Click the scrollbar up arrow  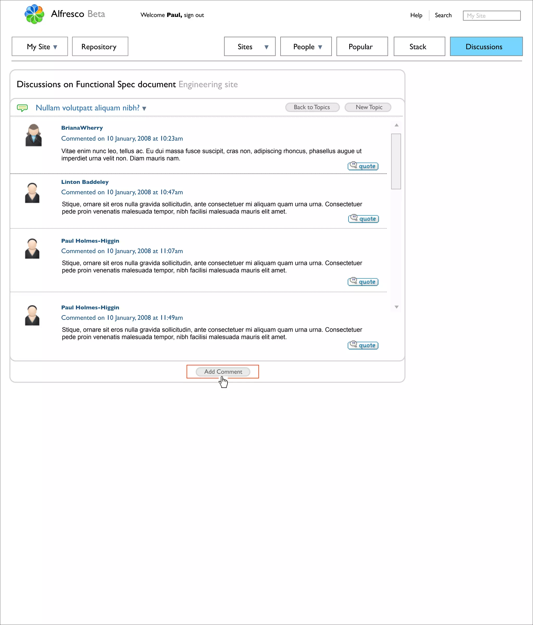(x=396, y=125)
